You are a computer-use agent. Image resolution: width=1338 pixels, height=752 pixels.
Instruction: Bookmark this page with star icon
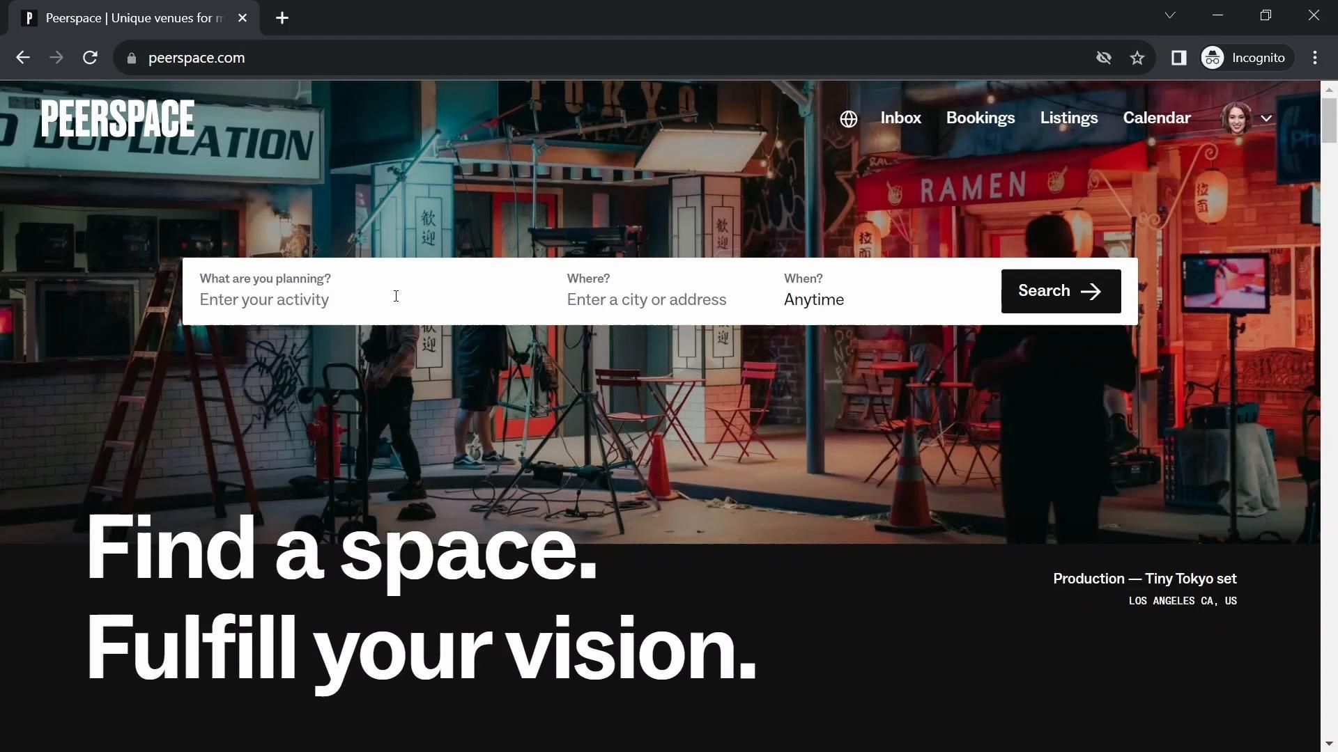(1137, 58)
